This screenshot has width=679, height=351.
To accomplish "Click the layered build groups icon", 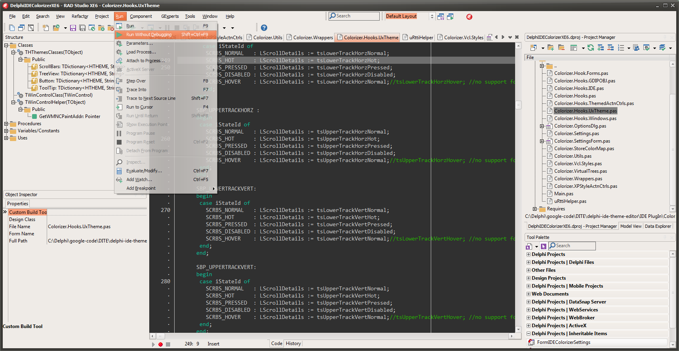I will 662,48.
